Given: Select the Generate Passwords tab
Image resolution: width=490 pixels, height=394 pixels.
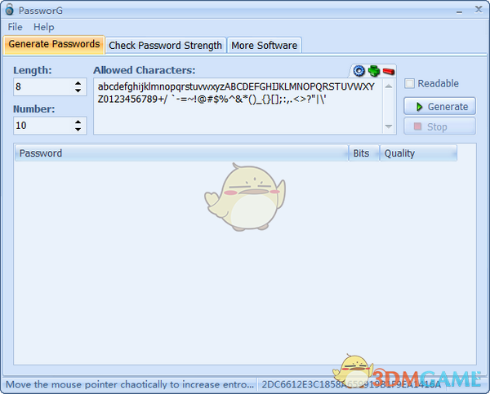Looking at the screenshot, I should (x=54, y=44).
